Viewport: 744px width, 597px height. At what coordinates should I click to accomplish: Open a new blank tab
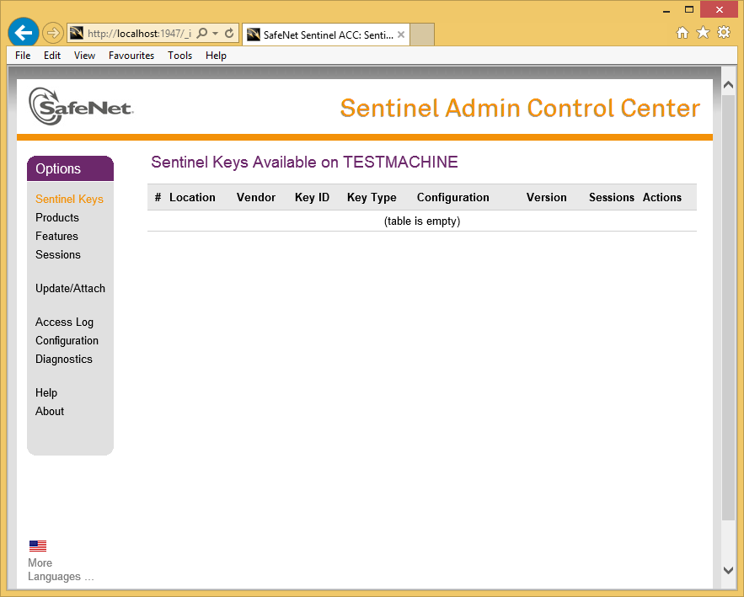pos(422,35)
